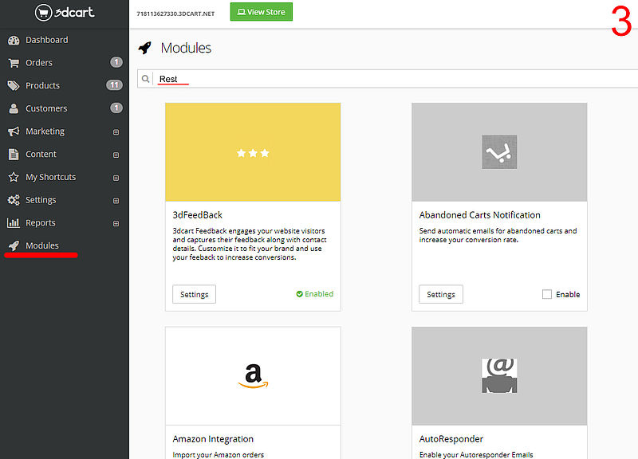Click the green View Store button
This screenshot has height=459, width=638.
tap(261, 12)
